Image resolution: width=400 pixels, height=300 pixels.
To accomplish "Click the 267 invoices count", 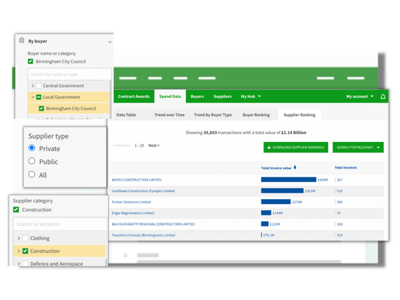I will coord(339,180).
